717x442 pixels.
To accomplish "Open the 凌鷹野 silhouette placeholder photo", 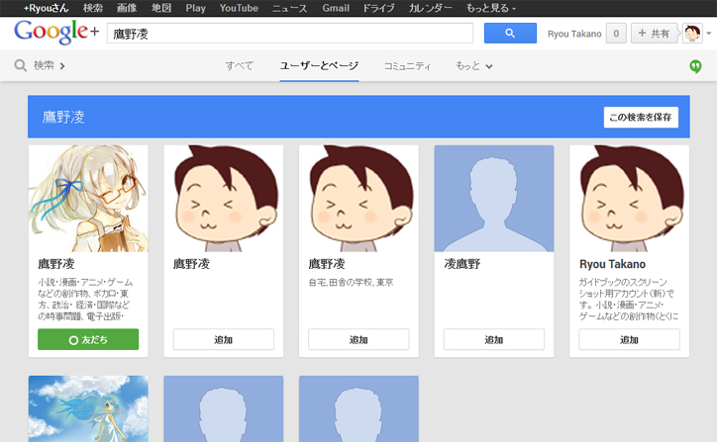I will [x=494, y=199].
